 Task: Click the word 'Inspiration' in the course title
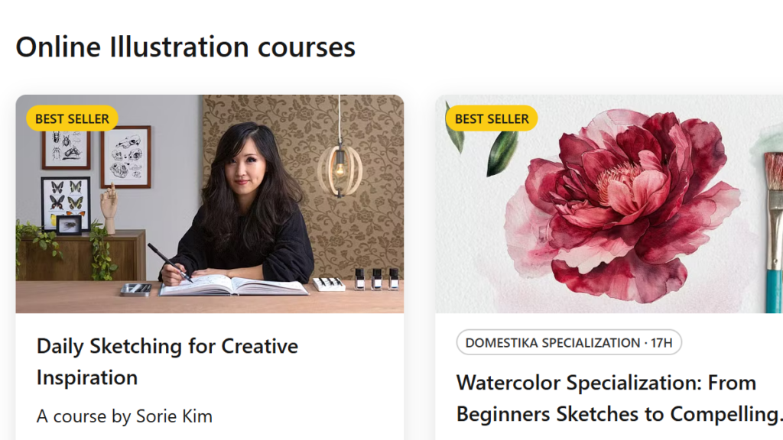coord(87,377)
